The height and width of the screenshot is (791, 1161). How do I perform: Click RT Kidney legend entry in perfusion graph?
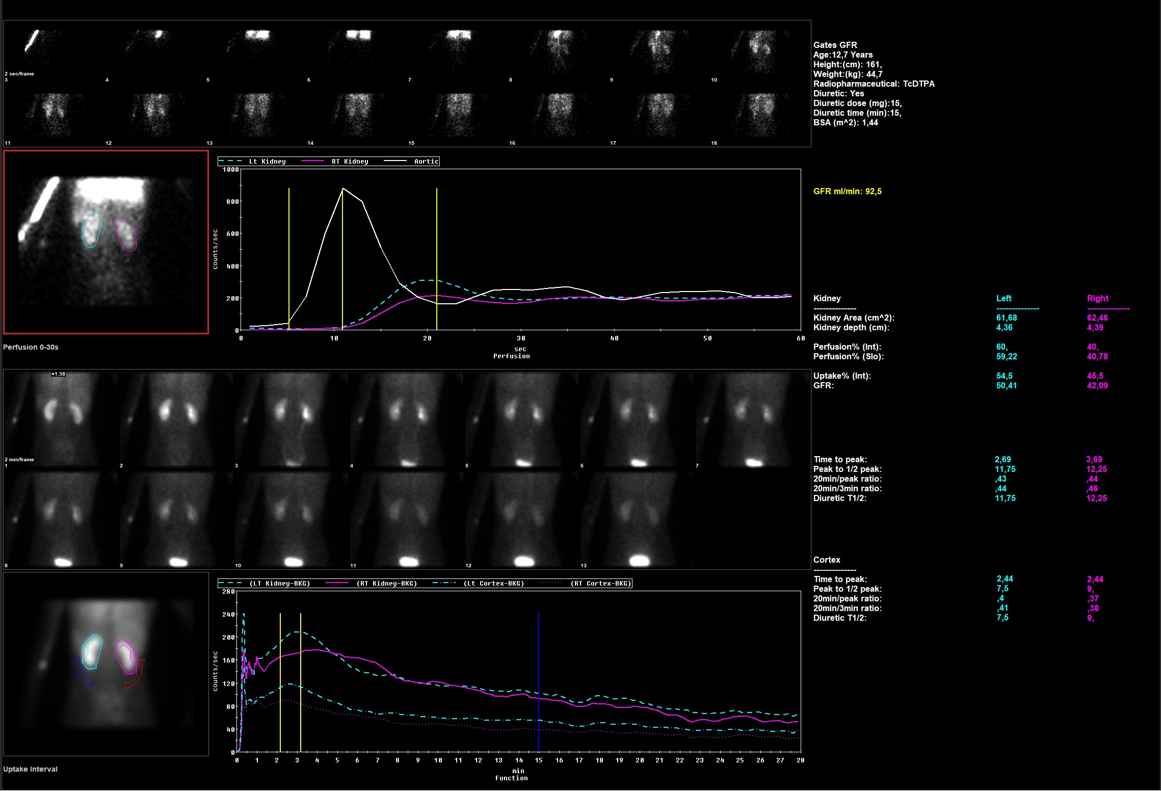coord(350,162)
